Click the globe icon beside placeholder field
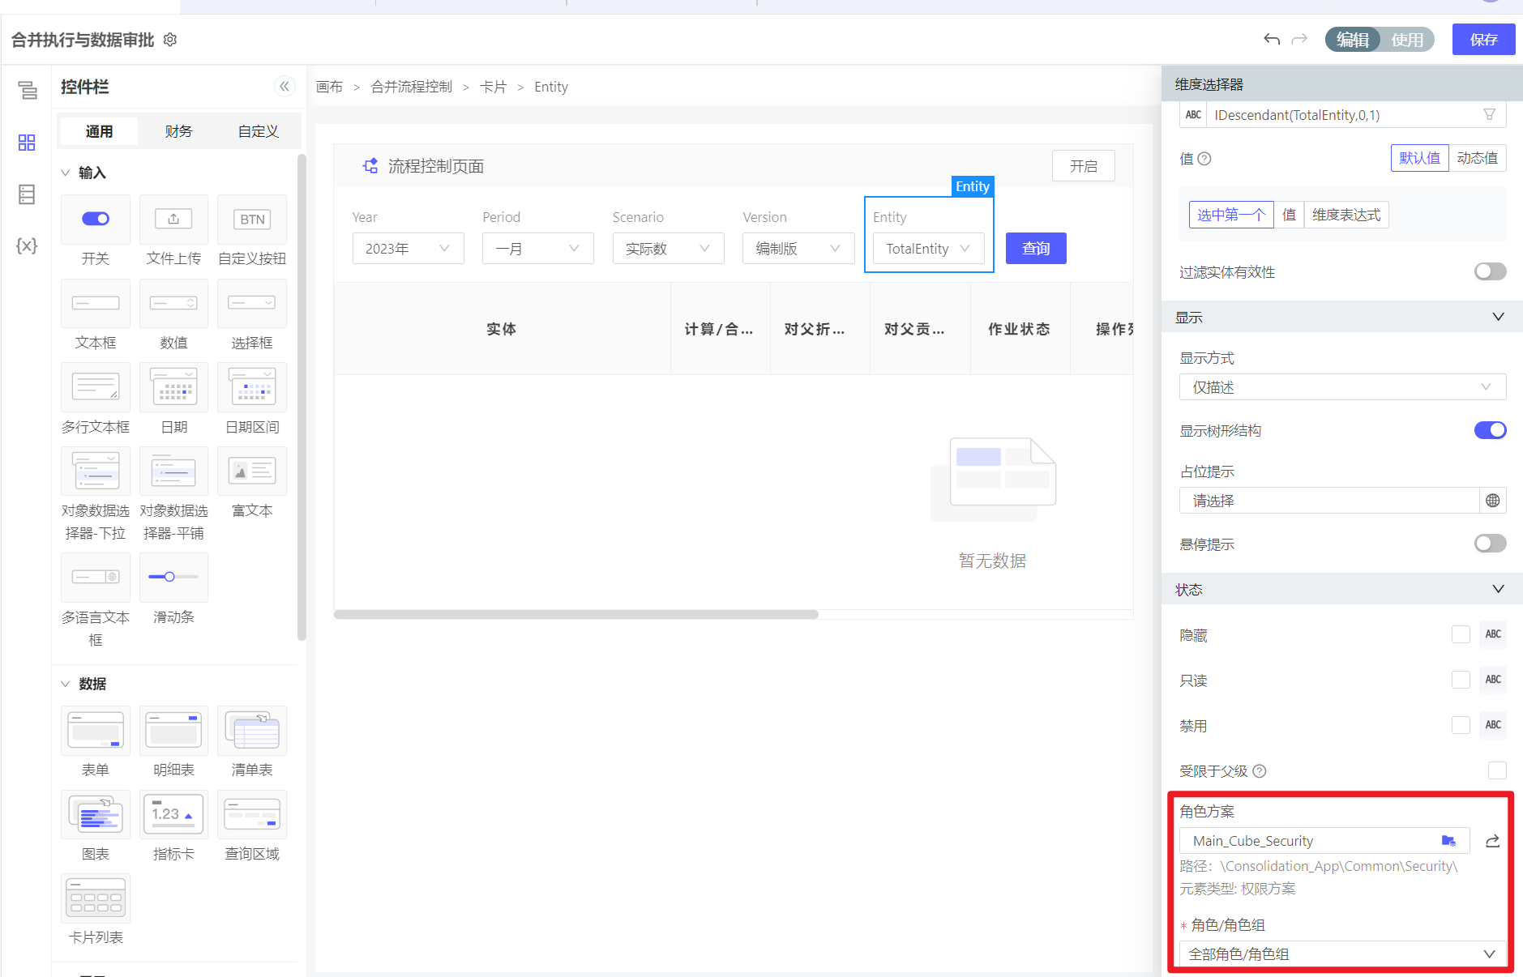Image resolution: width=1523 pixels, height=977 pixels. 1492,501
